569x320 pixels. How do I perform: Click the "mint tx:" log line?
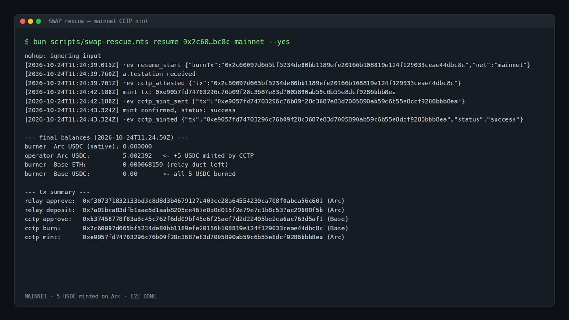(x=210, y=92)
